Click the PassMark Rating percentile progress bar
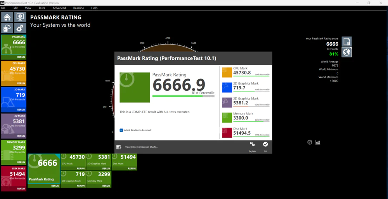The image size is (388, 199). pyautogui.click(x=184, y=96)
